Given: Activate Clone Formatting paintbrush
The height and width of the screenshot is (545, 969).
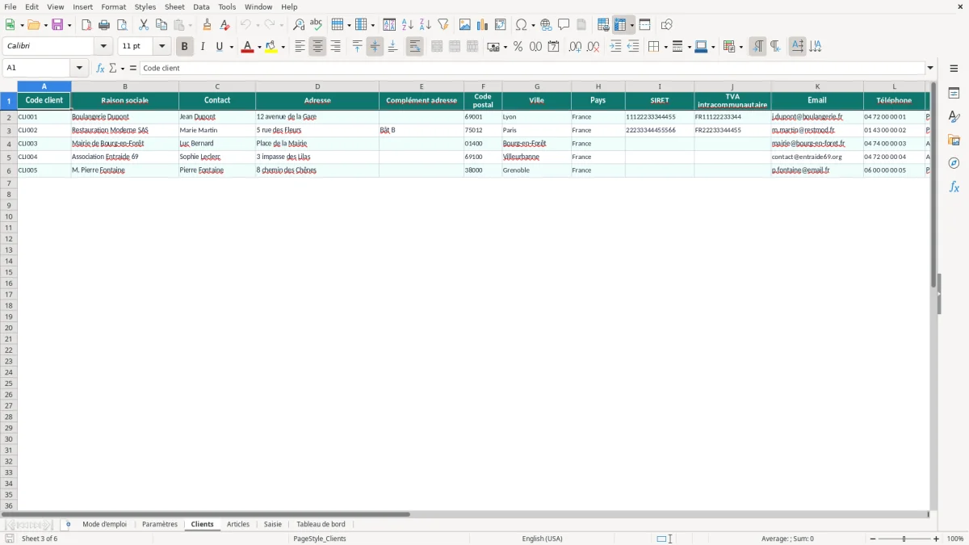Looking at the screenshot, I should click(208, 25).
